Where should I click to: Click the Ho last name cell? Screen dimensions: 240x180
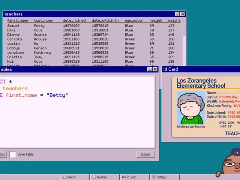36,43
